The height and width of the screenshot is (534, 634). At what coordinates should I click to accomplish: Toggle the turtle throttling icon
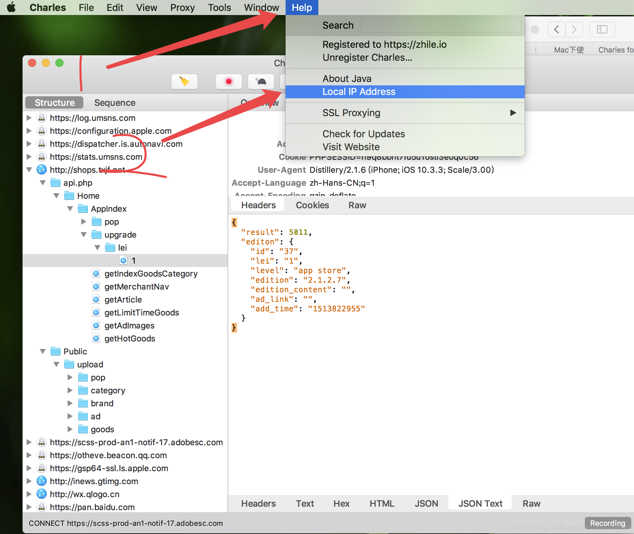(x=261, y=82)
